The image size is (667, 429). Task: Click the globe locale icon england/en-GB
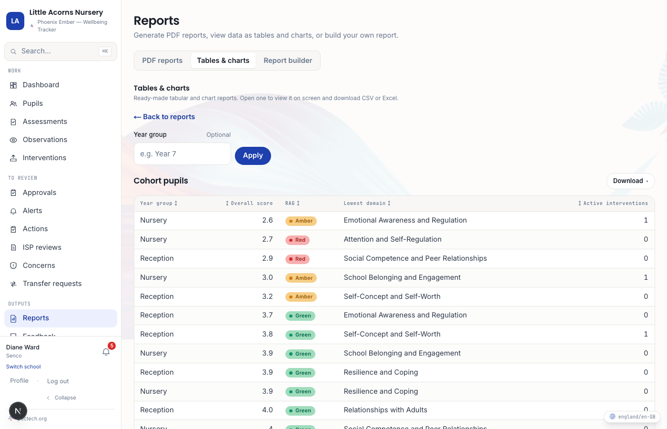(613, 417)
